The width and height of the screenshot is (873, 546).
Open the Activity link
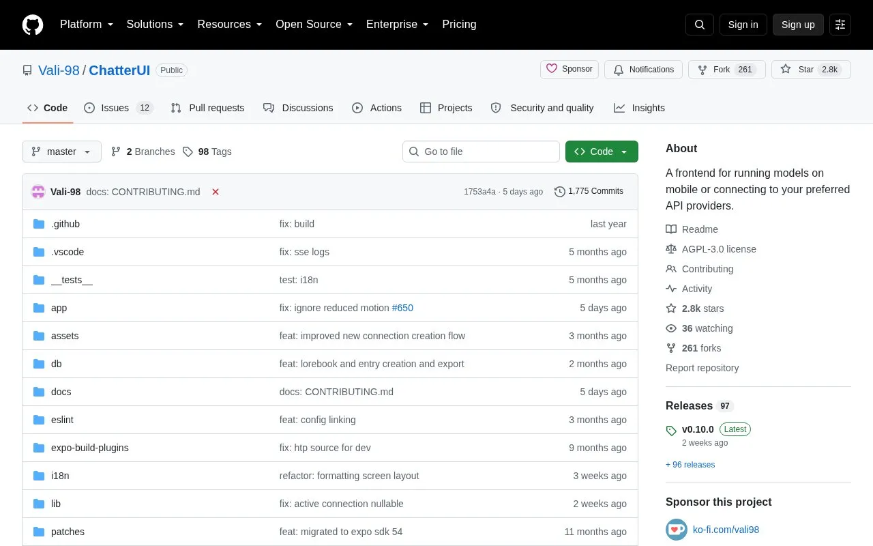click(689, 289)
